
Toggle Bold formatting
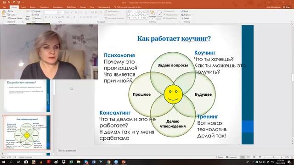click(46, 17)
